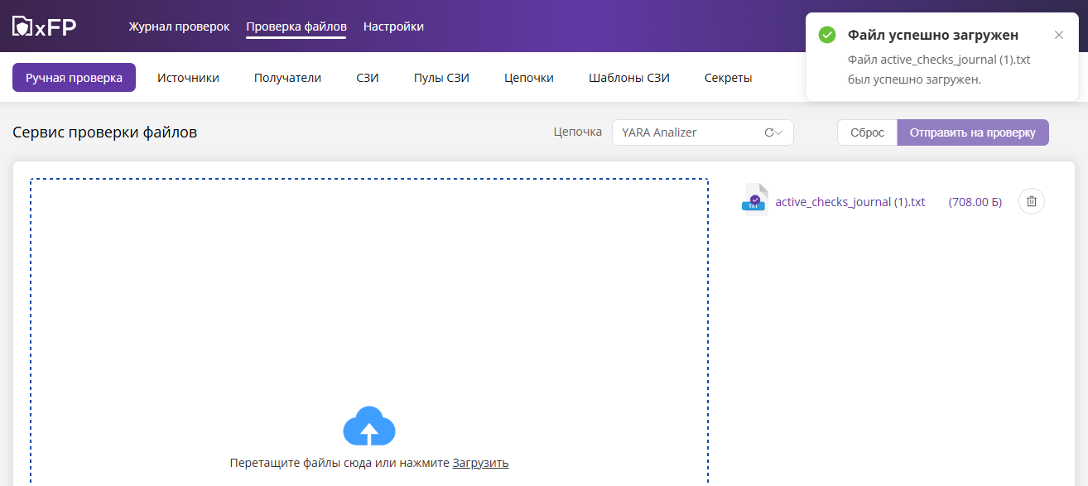Click Отправить на проверку button
The image size is (1088, 486).
click(x=972, y=132)
